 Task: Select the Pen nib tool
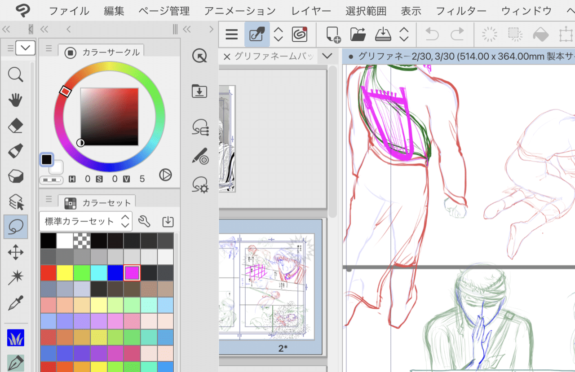click(16, 363)
